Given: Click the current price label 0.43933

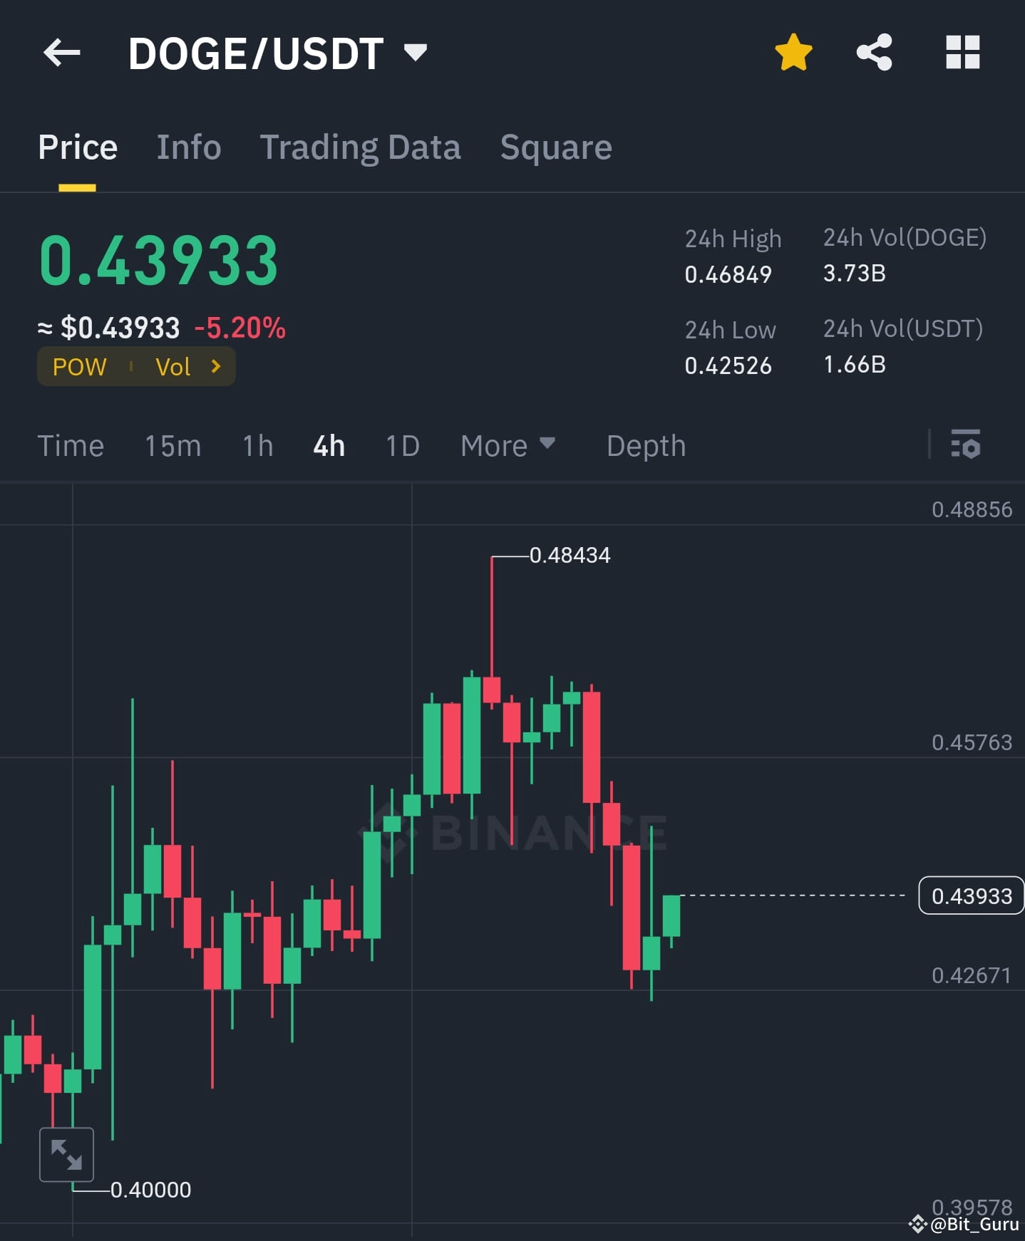Looking at the screenshot, I should click(970, 896).
